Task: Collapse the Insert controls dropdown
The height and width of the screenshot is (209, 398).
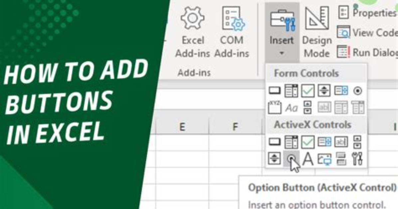Action: (282, 32)
